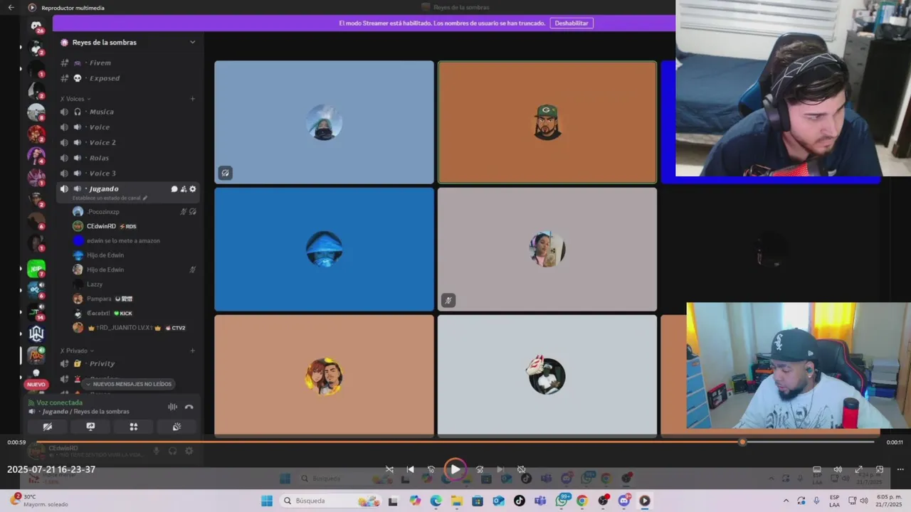Viewport: 911px width, 512px height.
Task: Jump to NUEVOS MENSAJES NO LEÍDOS
Action: (128, 384)
